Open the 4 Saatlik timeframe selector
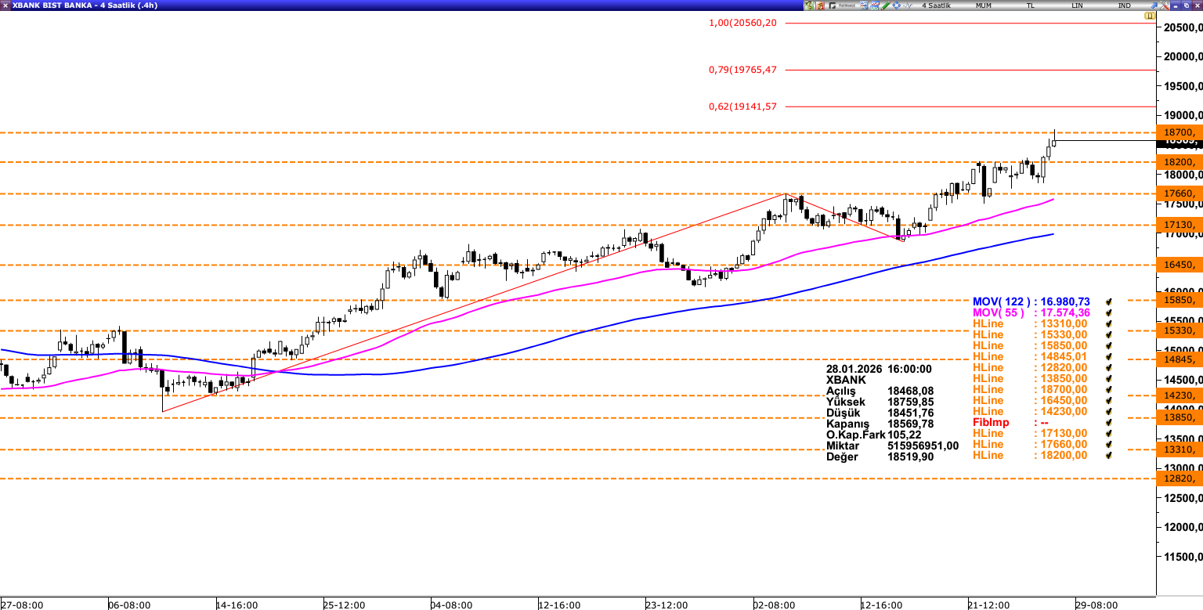Viewport: 1203px width, 610px height. (936, 5)
